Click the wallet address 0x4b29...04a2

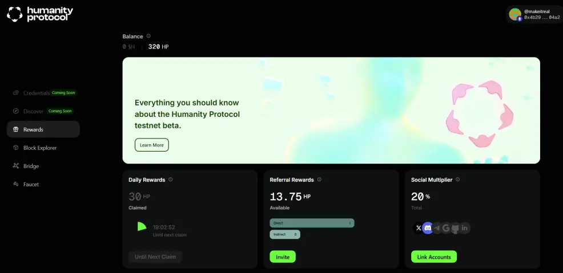(542, 17)
